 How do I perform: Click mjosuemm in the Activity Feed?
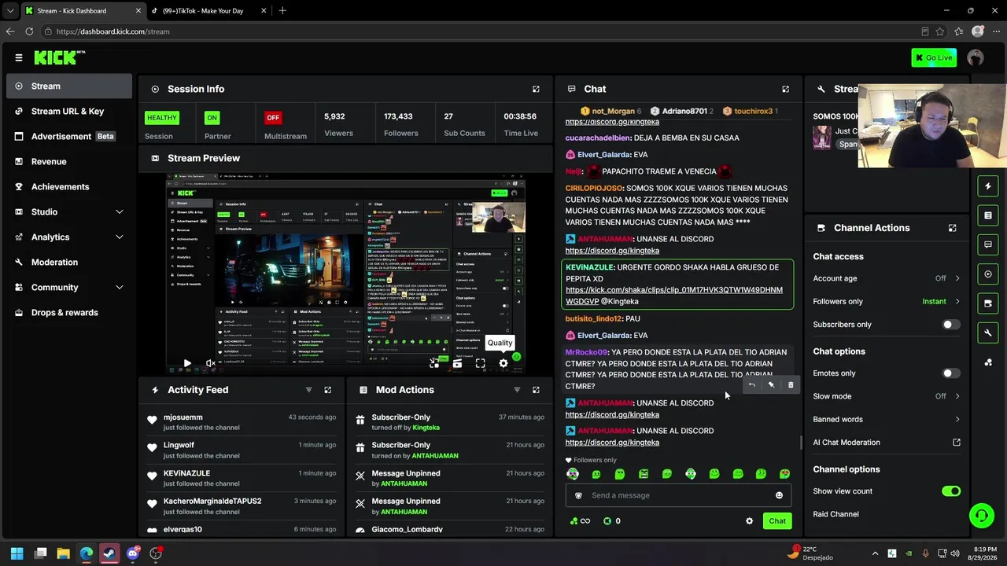point(183,417)
